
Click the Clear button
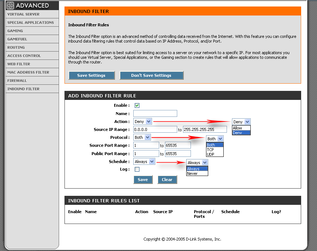tap(168, 180)
